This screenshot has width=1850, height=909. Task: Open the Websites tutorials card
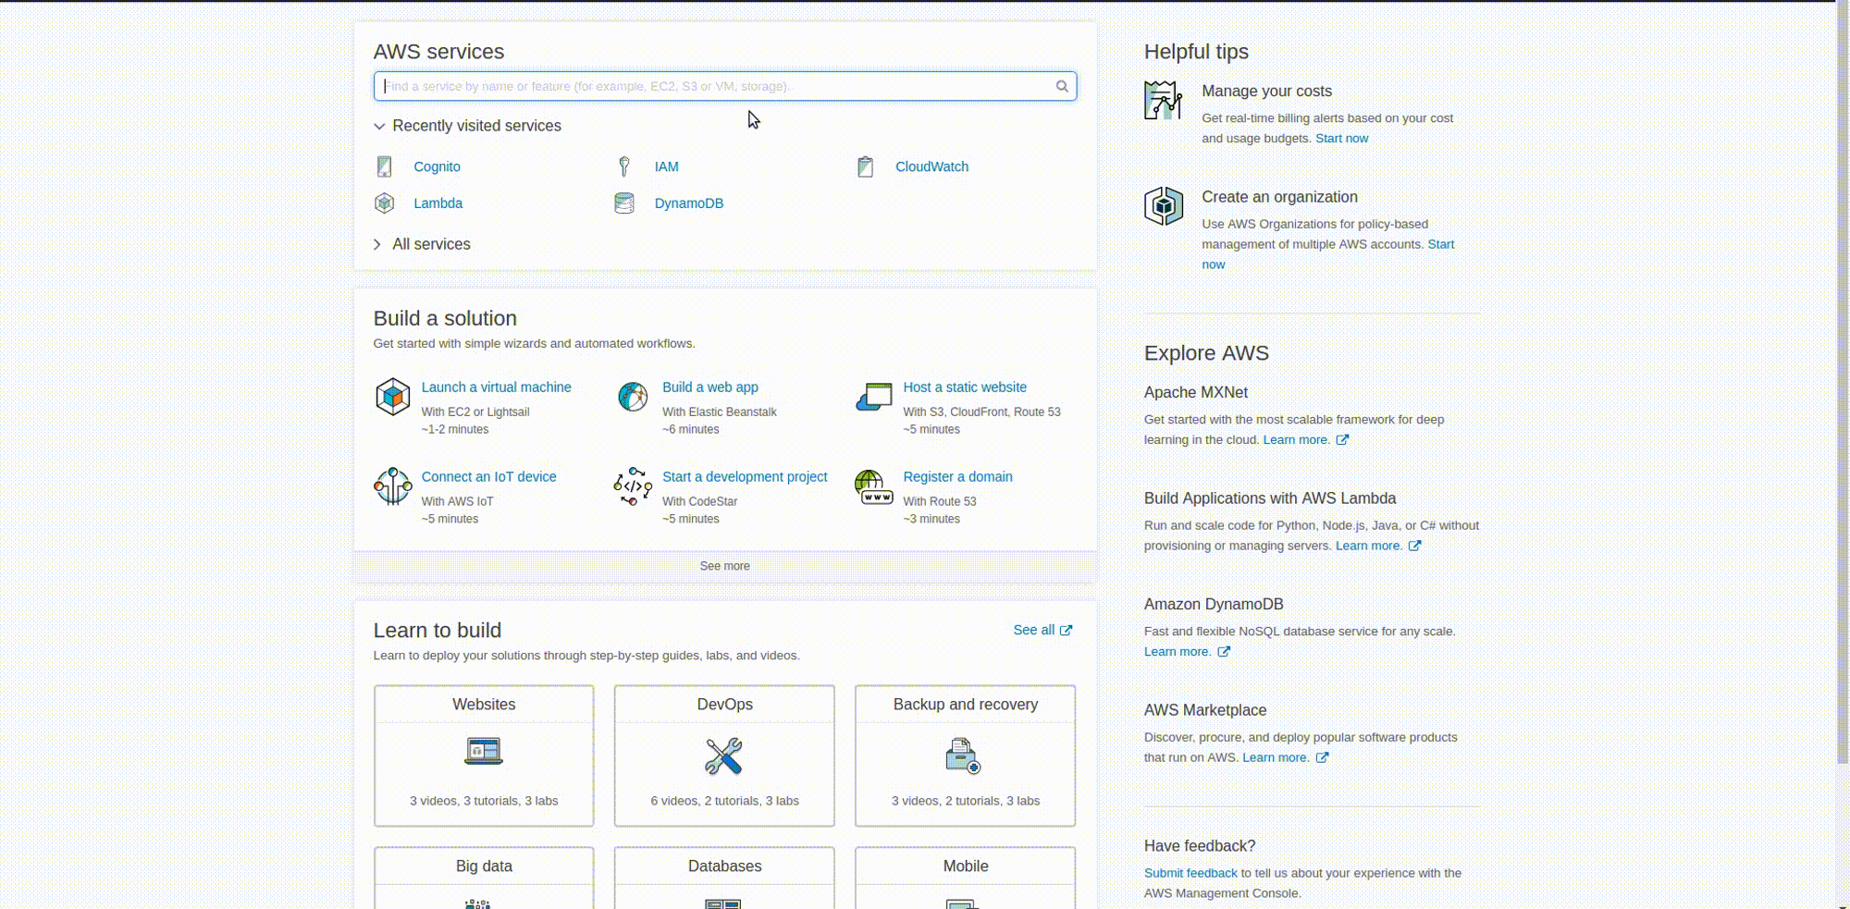[484, 755]
